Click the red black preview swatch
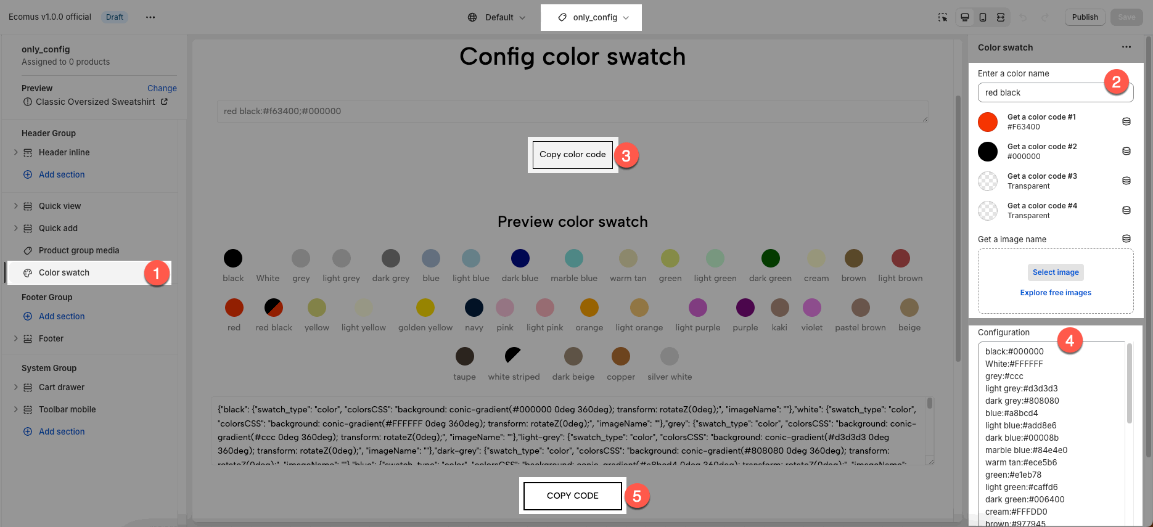This screenshot has height=527, width=1153. coord(274,307)
